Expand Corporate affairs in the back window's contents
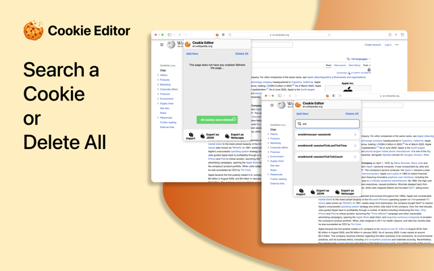The image size is (434, 271). coord(158,89)
